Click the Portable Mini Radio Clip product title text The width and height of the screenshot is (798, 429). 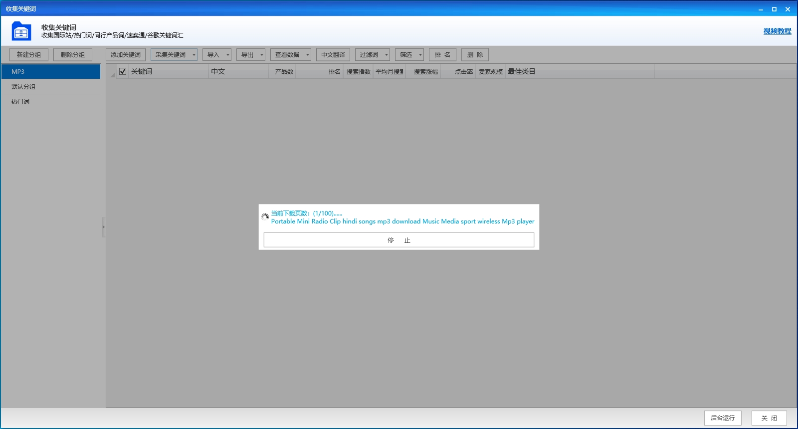point(402,221)
